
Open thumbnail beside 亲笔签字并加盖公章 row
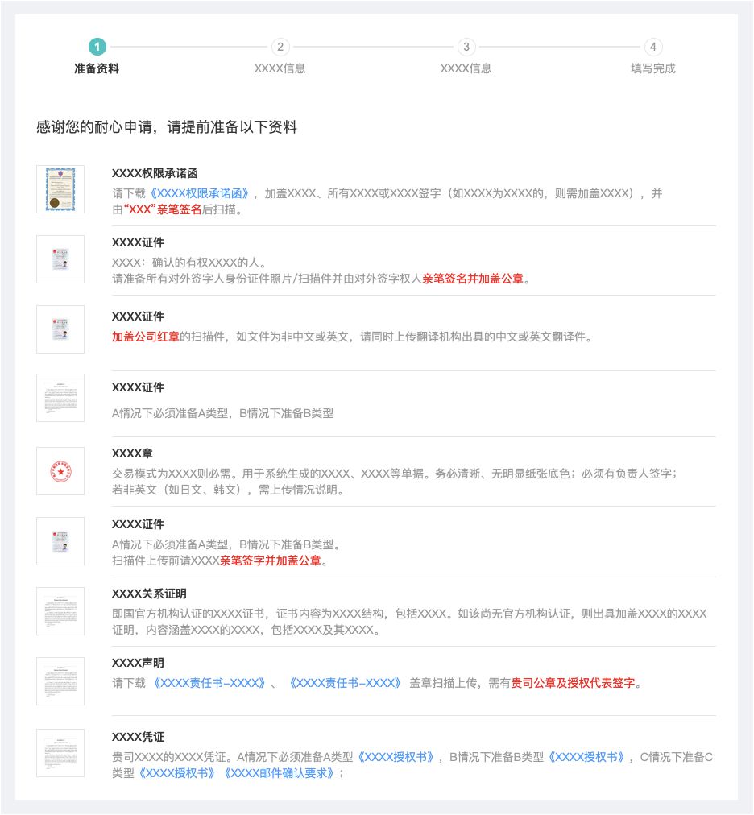tap(60, 541)
